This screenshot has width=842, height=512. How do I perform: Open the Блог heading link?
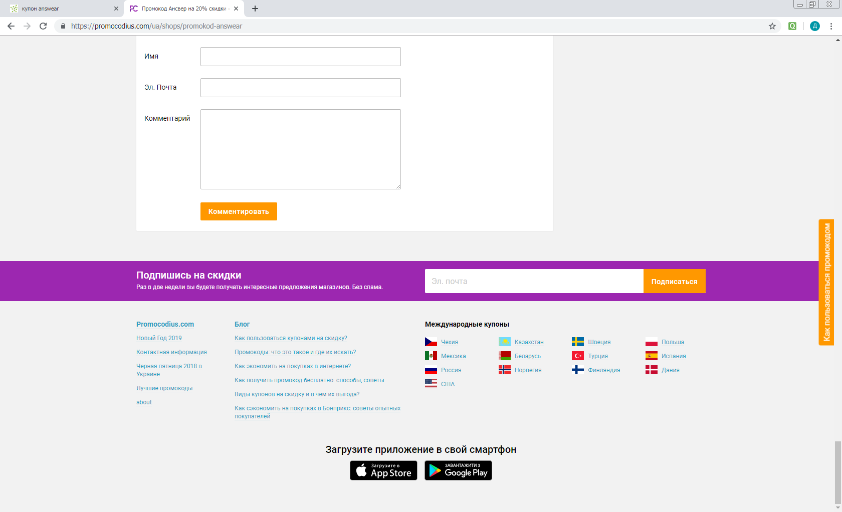click(x=242, y=324)
